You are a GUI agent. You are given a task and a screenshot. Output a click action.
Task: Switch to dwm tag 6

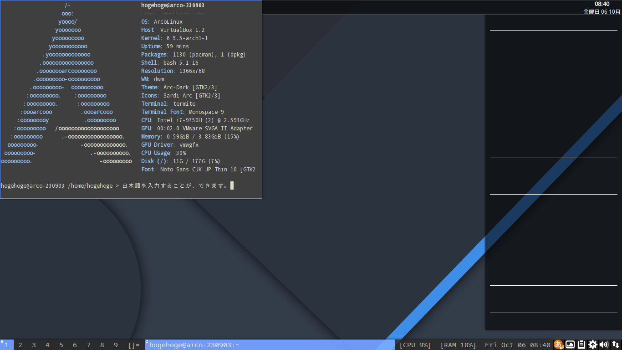75,345
